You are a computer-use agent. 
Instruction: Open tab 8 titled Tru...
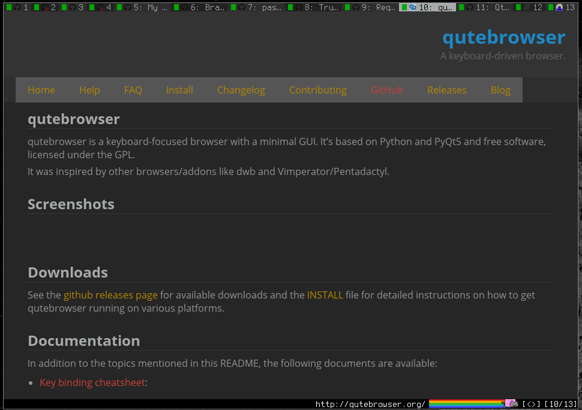pos(314,7)
